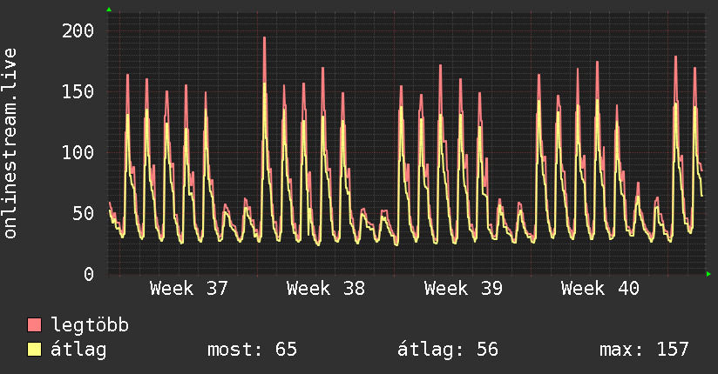
Task: Click the Week 40 axis label
Action: click(x=600, y=289)
